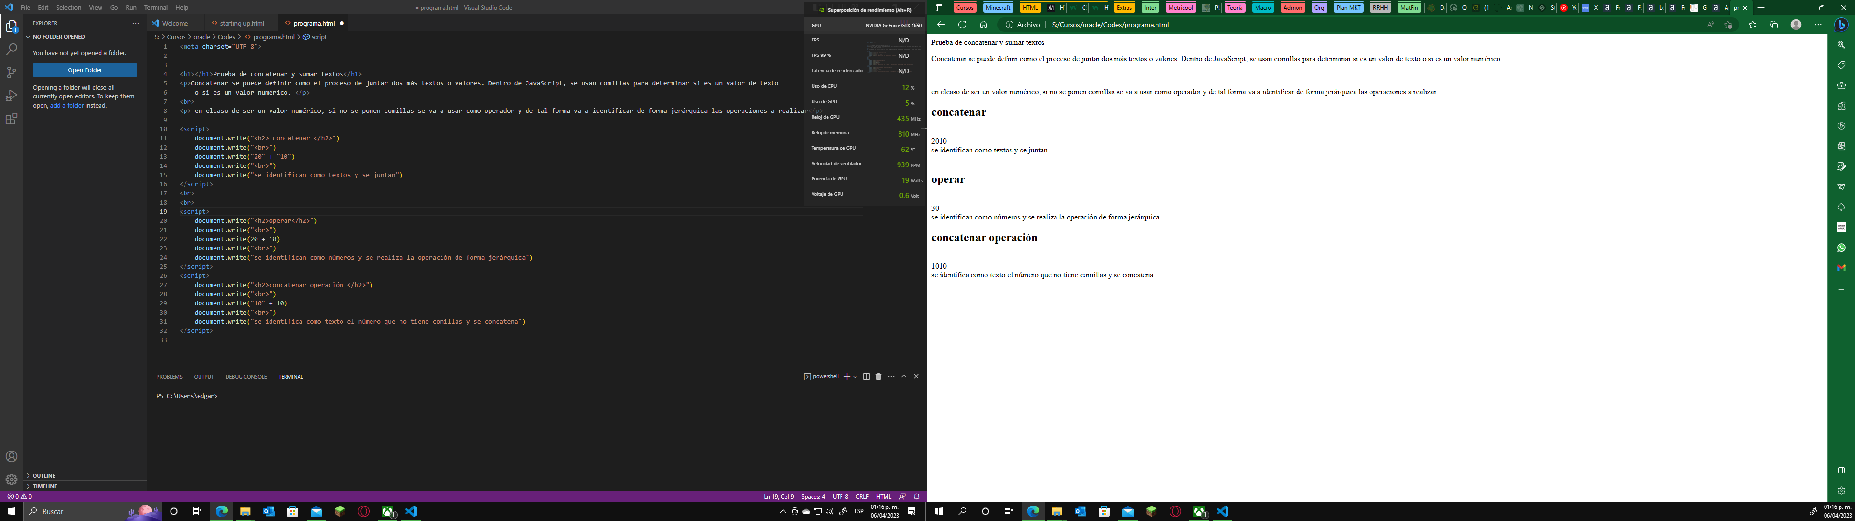Switch to the Welcome editor tab

(x=175, y=23)
